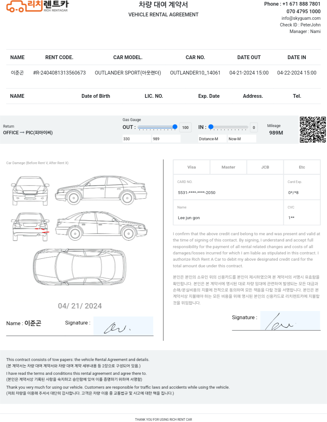Screen dimensions: 327x422
Task: Click the Card Exp. field
Action: tap(302, 187)
